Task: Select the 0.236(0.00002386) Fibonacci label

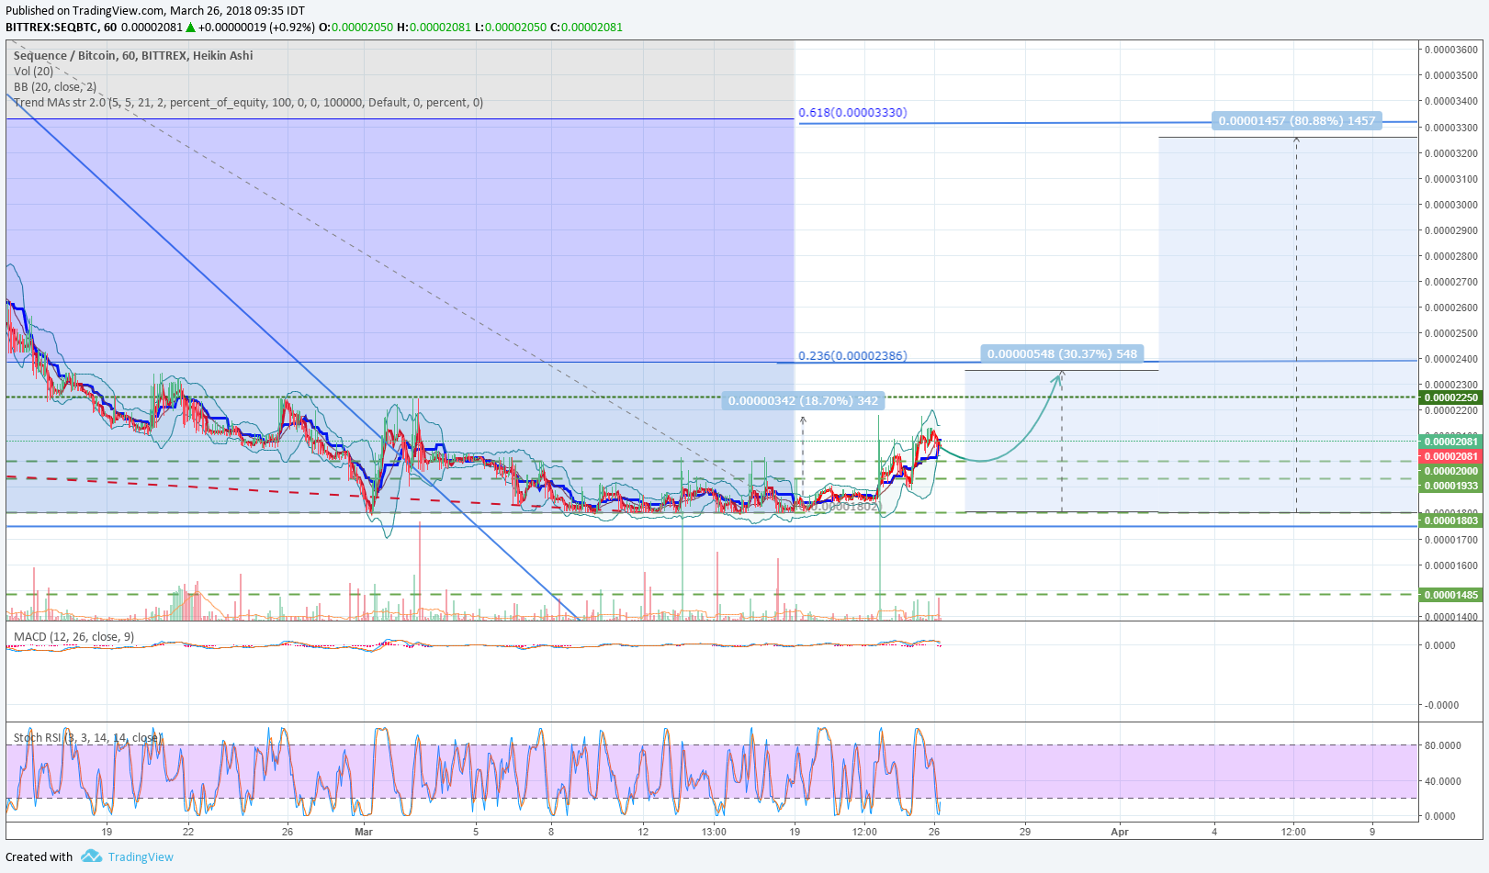Action: 852,355
